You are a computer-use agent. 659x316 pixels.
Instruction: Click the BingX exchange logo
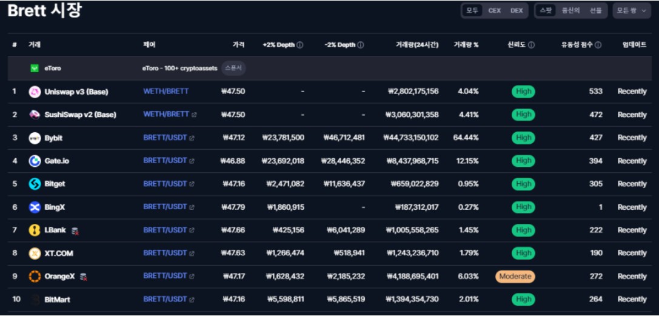35,207
